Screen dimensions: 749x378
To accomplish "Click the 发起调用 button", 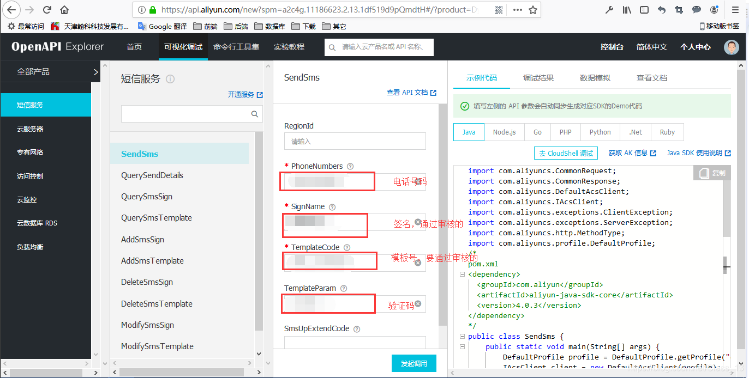I will pos(414,363).
